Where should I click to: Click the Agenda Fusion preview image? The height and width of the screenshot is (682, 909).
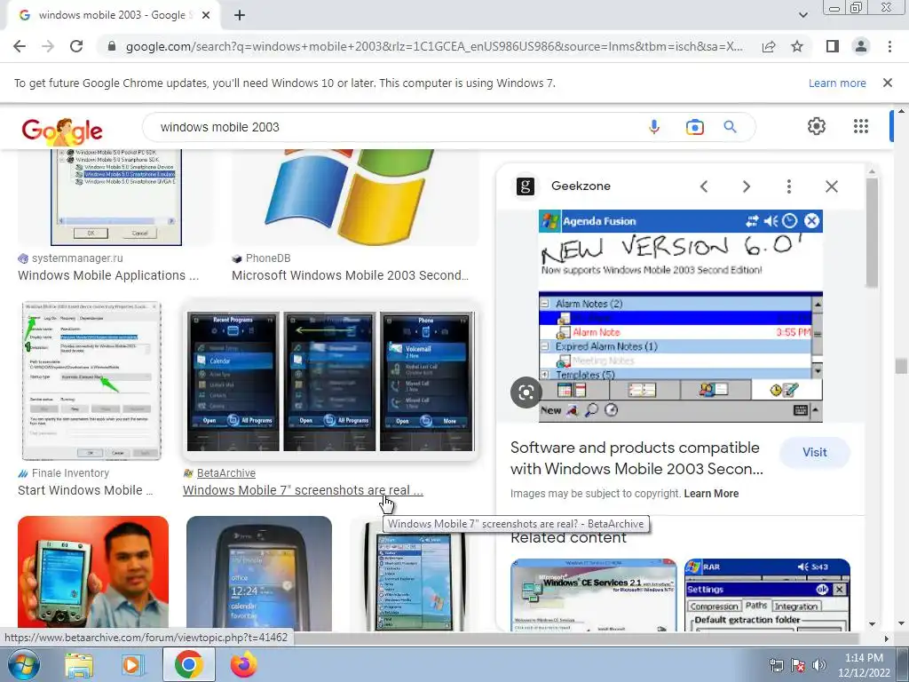(681, 316)
